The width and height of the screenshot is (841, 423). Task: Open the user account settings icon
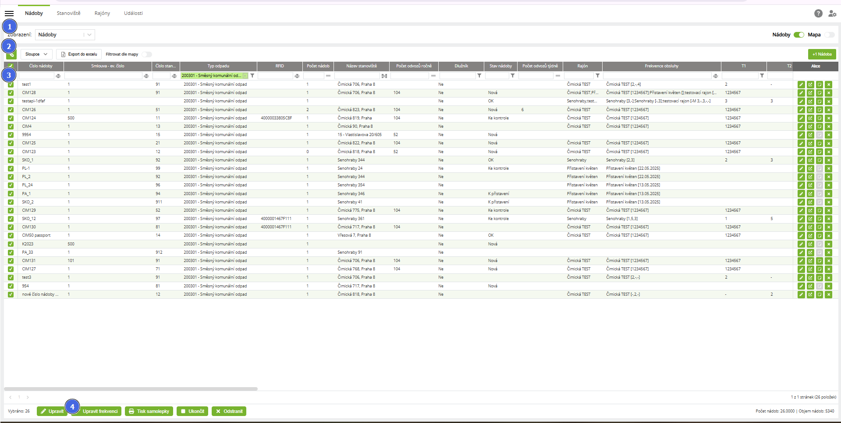click(x=832, y=14)
